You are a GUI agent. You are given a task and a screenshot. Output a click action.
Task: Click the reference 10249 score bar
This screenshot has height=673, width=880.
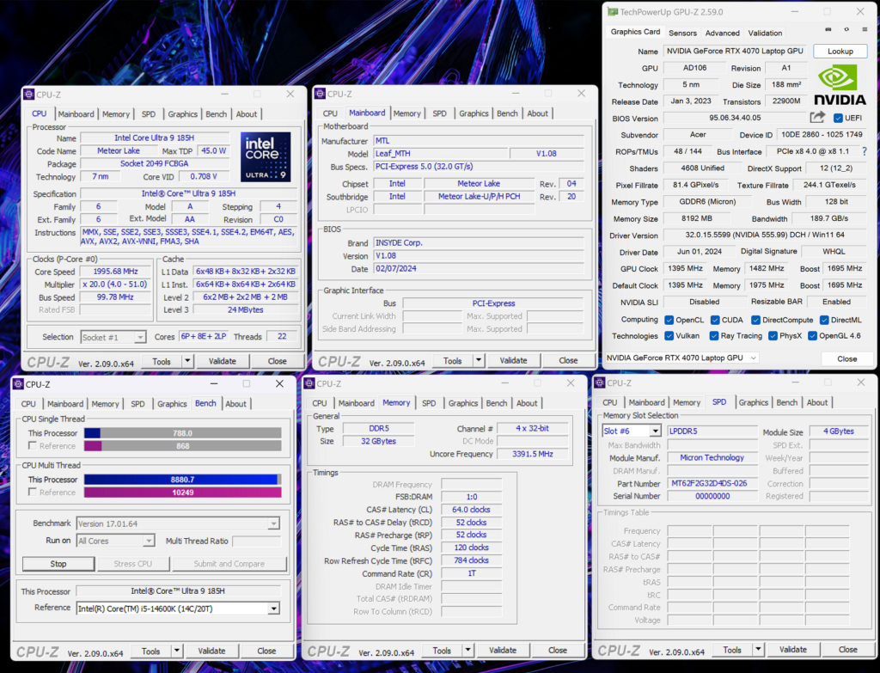coord(182,493)
